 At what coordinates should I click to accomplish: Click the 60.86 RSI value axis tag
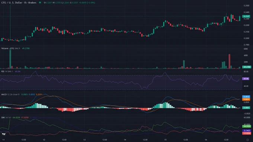pos(246,79)
